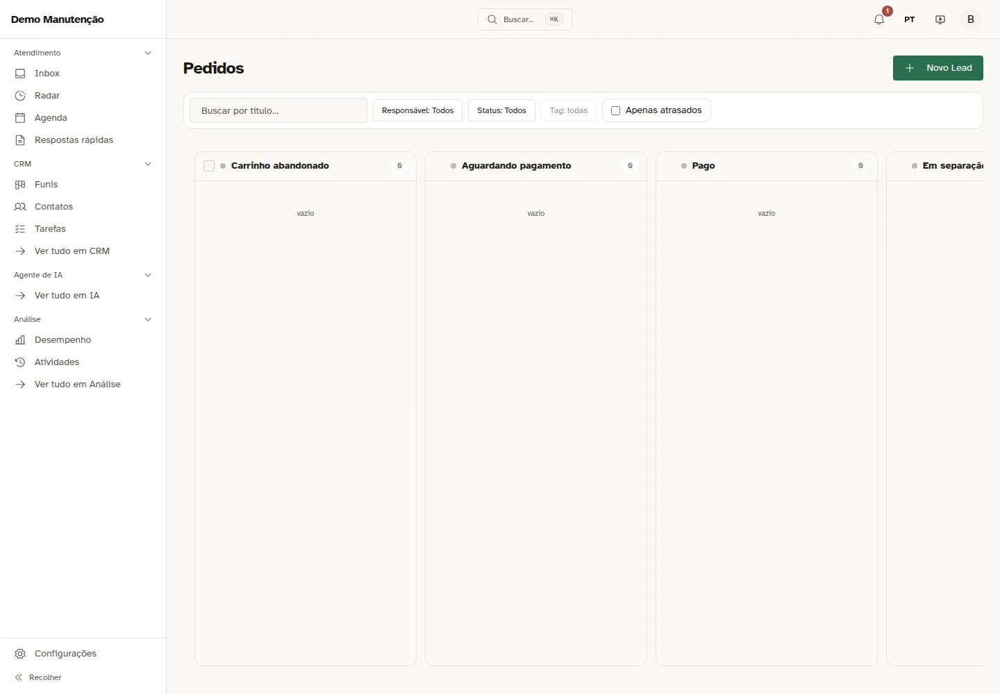Viewport: 1000px width, 694px height.
Task: Go to Inbox menu item
Action: [x=83, y=74]
